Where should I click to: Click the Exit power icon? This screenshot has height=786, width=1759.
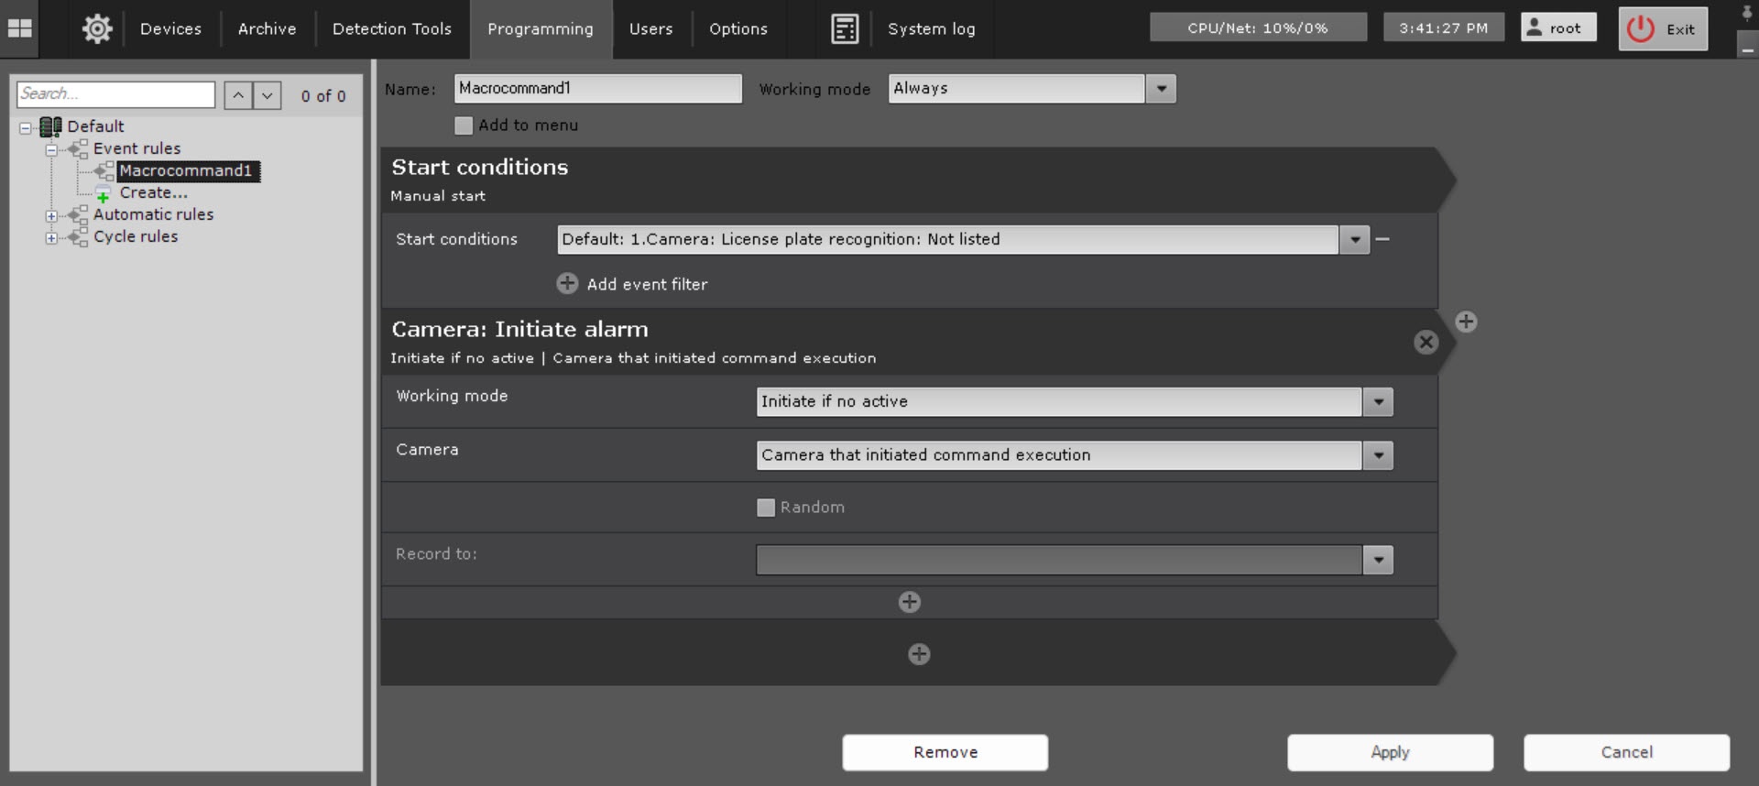coord(1640,28)
